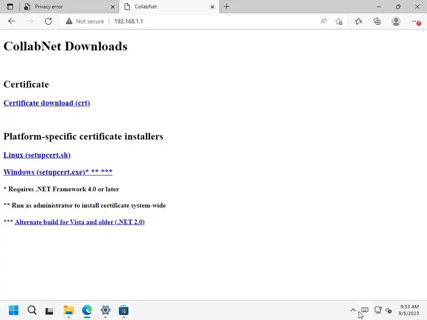
Task: Click the address bar URL 192.168.1.1
Action: point(128,21)
